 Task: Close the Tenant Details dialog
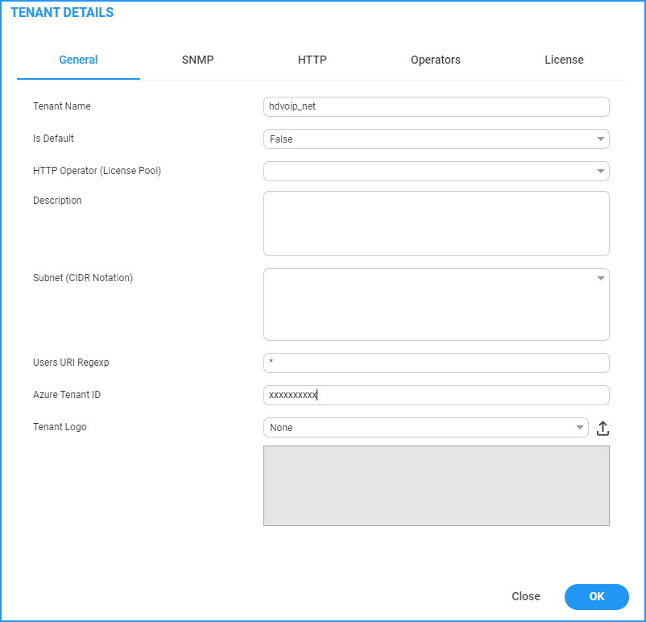click(525, 596)
